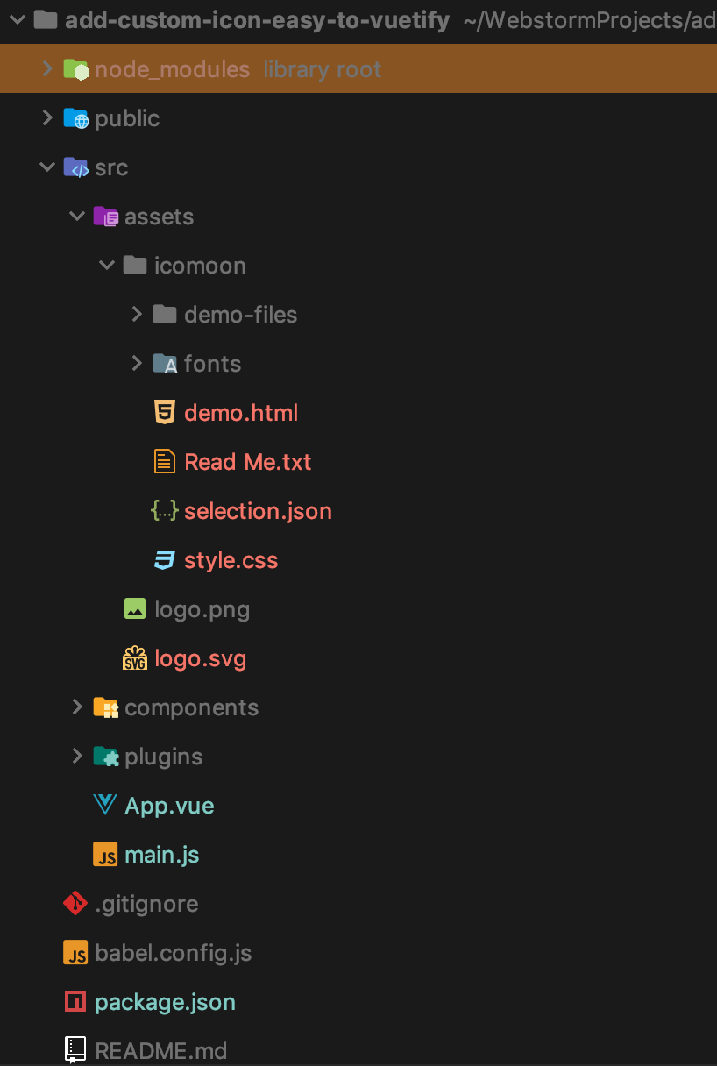Click the JSON braces icon for selection.json
Image resolution: width=717 pixels, height=1066 pixels.
point(164,511)
